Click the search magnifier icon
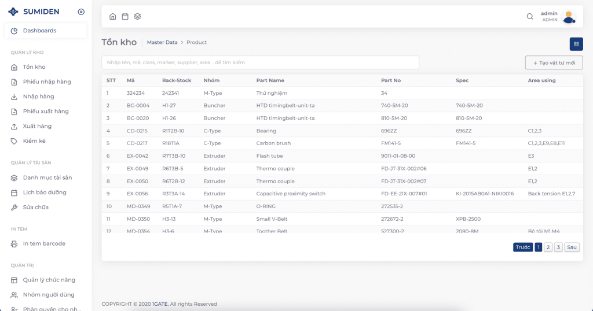The image size is (593, 311). tap(530, 16)
